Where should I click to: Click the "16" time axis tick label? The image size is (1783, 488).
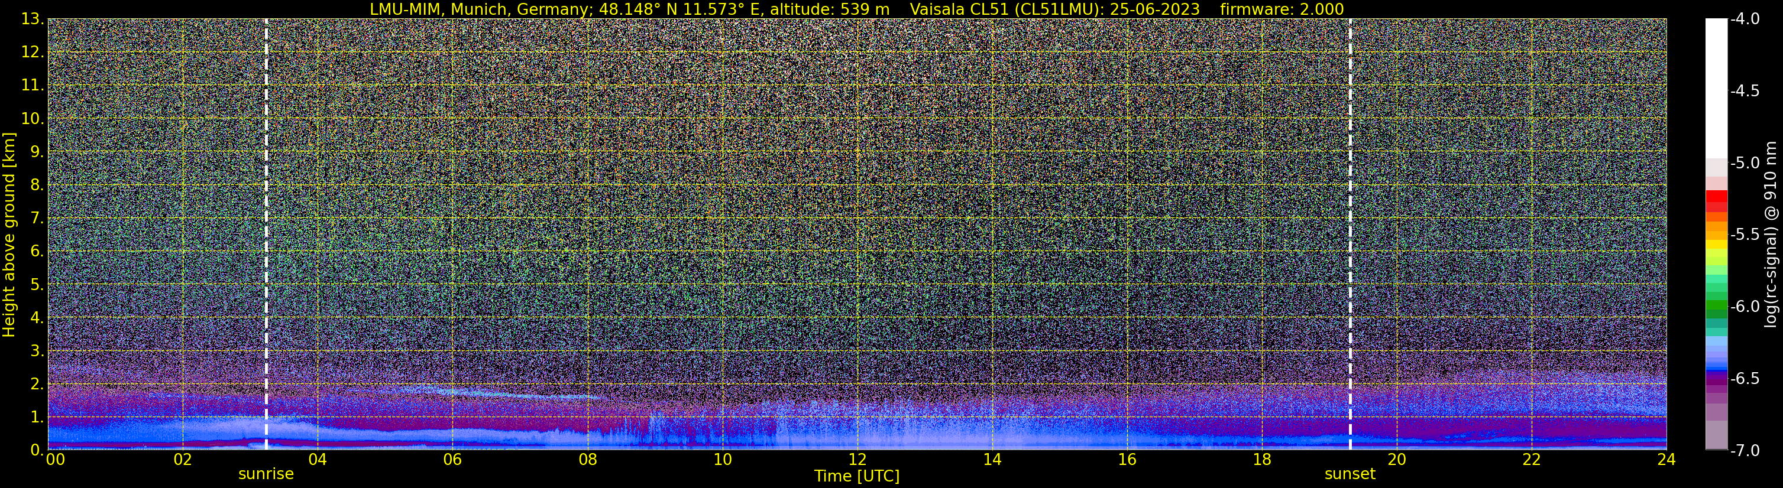pyautogui.click(x=1127, y=460)
